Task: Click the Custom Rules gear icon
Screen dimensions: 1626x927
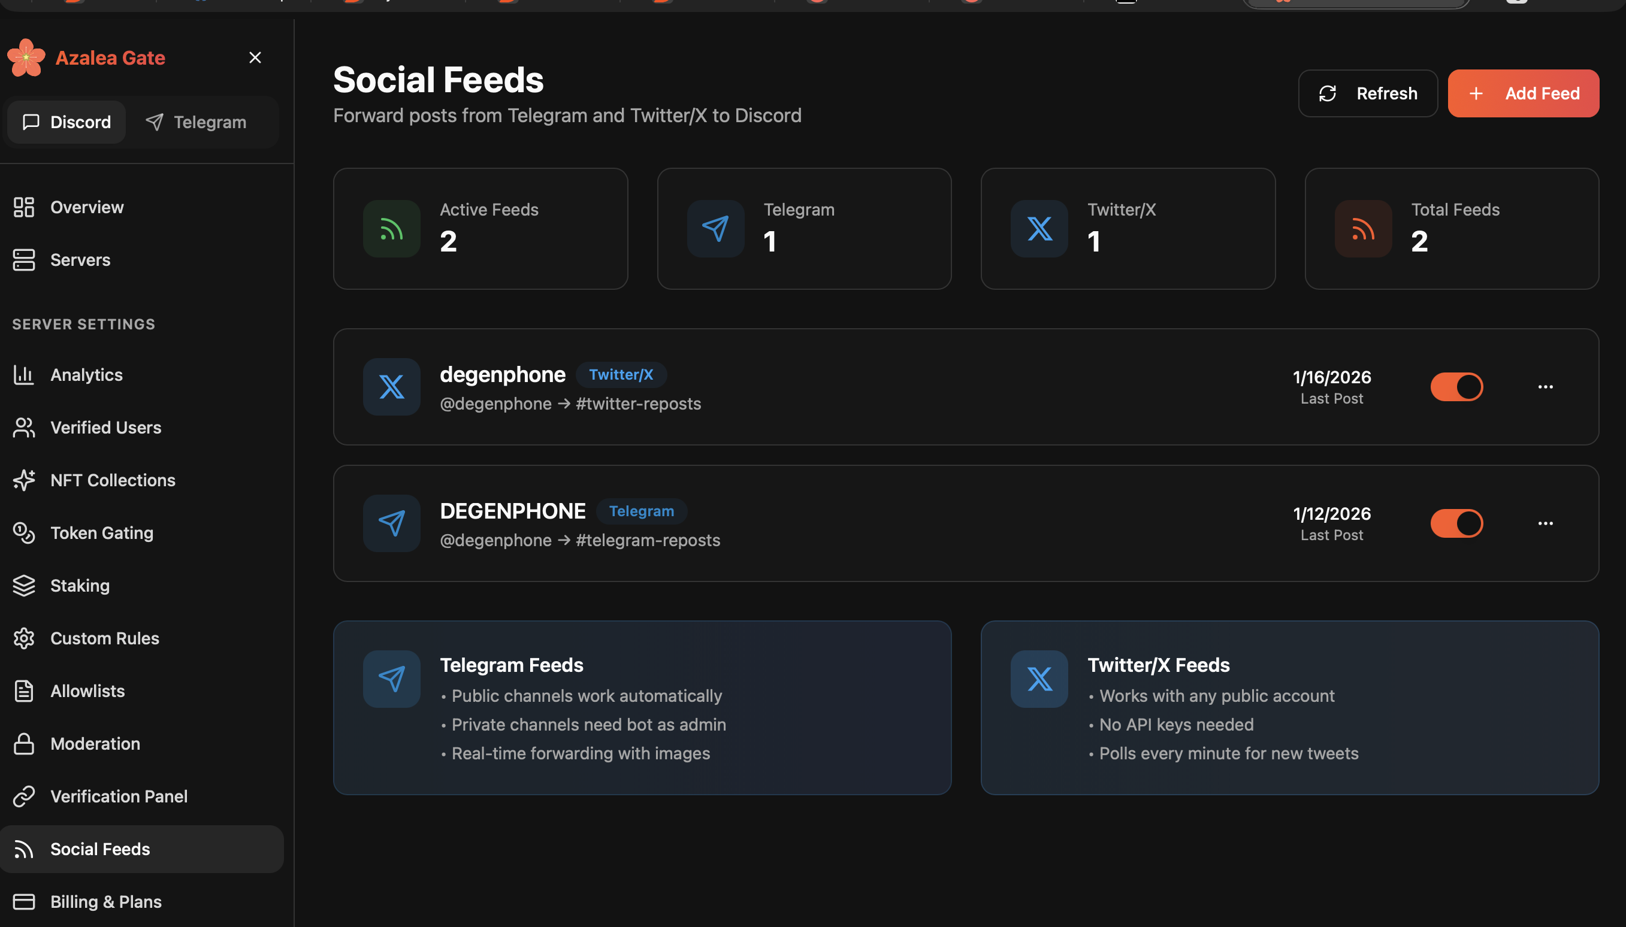Action: (x=23, y=638)
